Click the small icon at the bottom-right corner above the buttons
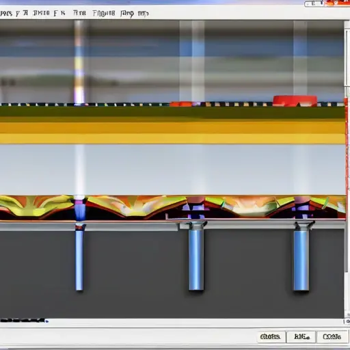Viewport: 350px width, 350px height. [x=347, y=321]
